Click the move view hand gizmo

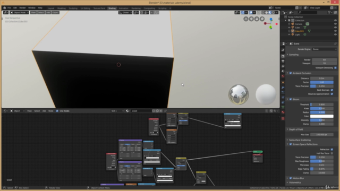[x=257, y=19]
